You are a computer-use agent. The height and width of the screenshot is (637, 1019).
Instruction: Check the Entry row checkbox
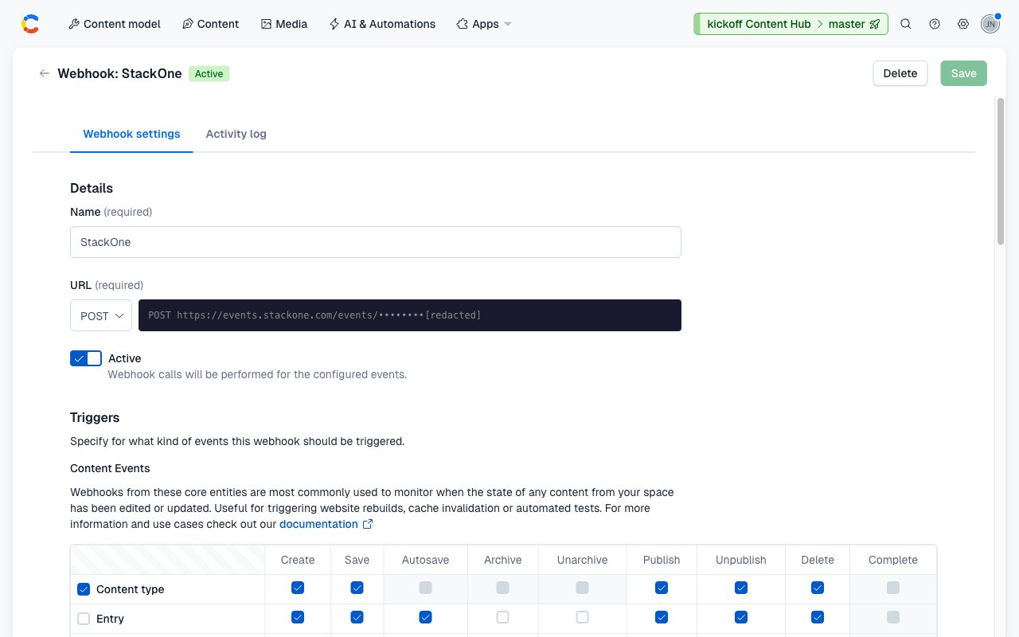point(84,619)
